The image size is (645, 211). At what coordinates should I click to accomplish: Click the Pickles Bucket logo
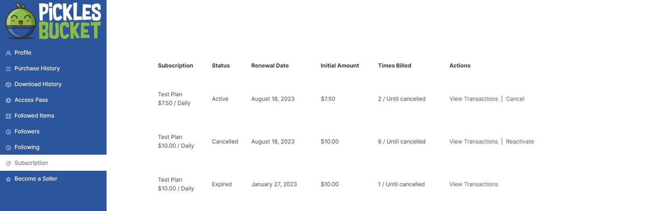(53, 21)
